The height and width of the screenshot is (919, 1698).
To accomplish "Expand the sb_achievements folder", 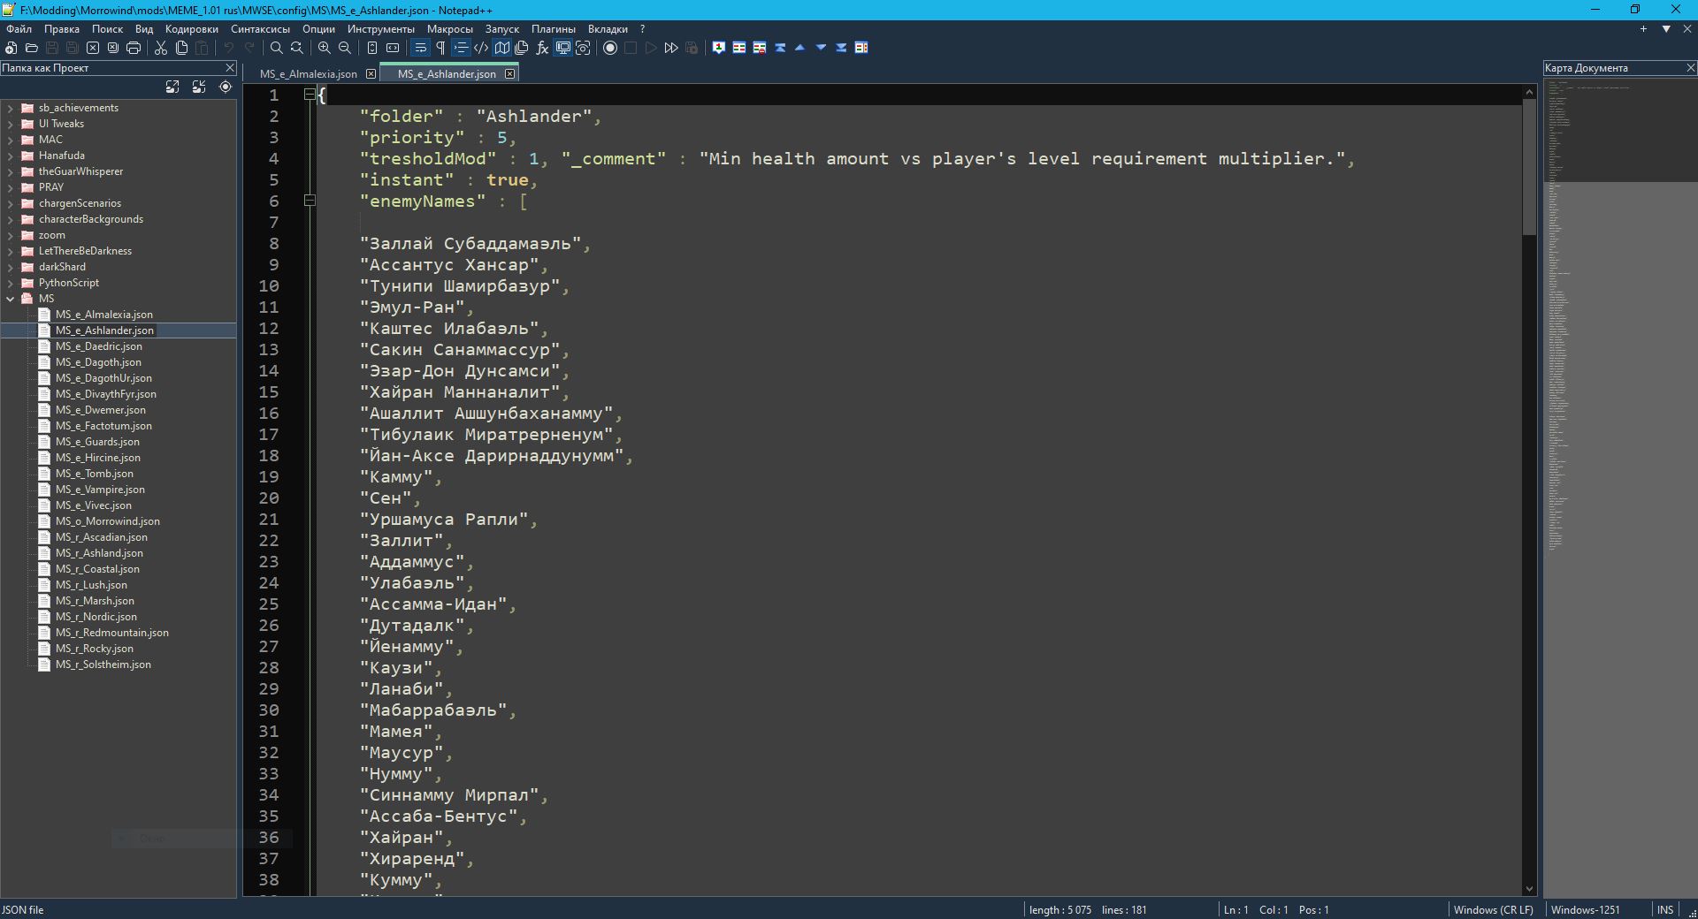I will 11,108.
